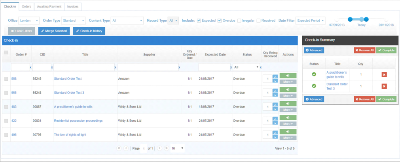Click green status tick for Standard Order Test 3

314,86
